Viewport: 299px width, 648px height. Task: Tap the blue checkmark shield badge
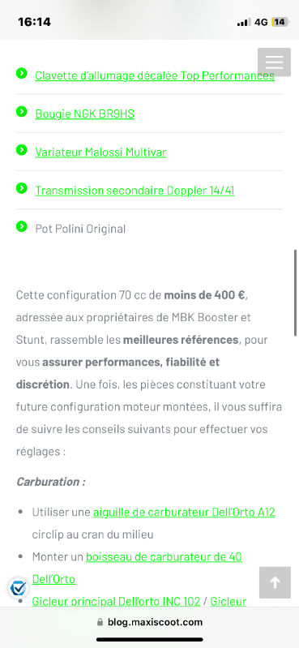click(18, 587)
